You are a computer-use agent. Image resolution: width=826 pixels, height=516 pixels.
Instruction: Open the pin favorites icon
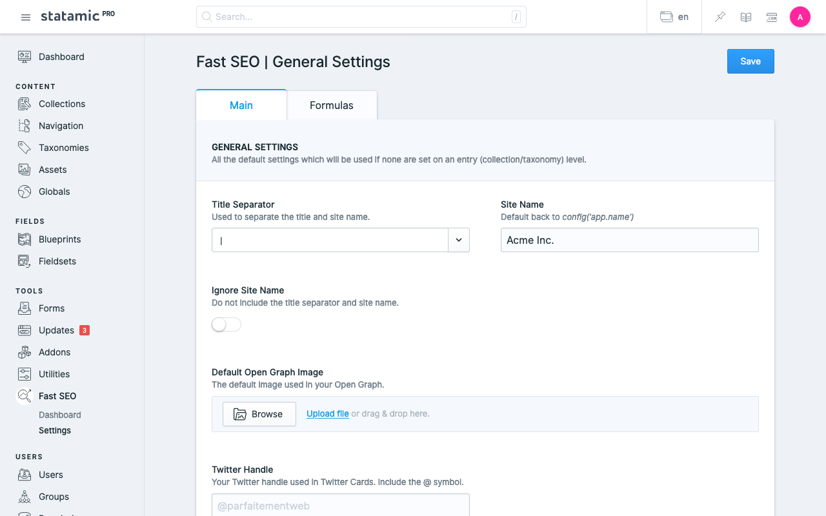coord(720,17)
